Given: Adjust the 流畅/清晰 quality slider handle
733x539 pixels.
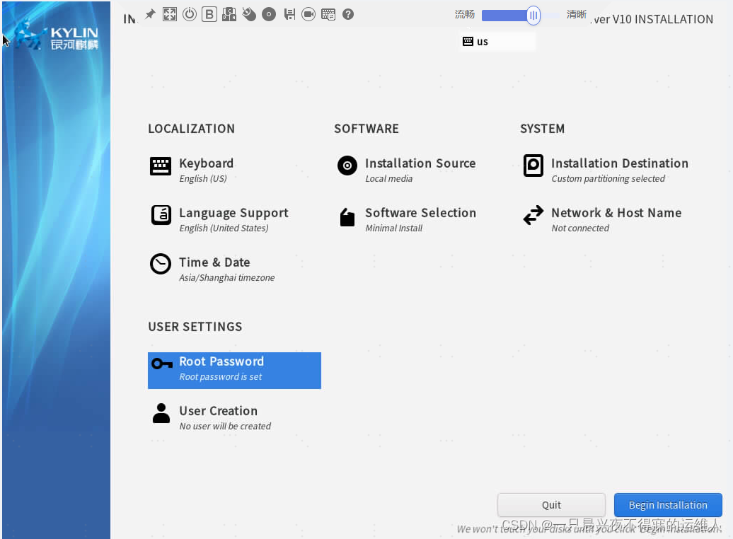Looking at the screenshot, I should [533, 16].
